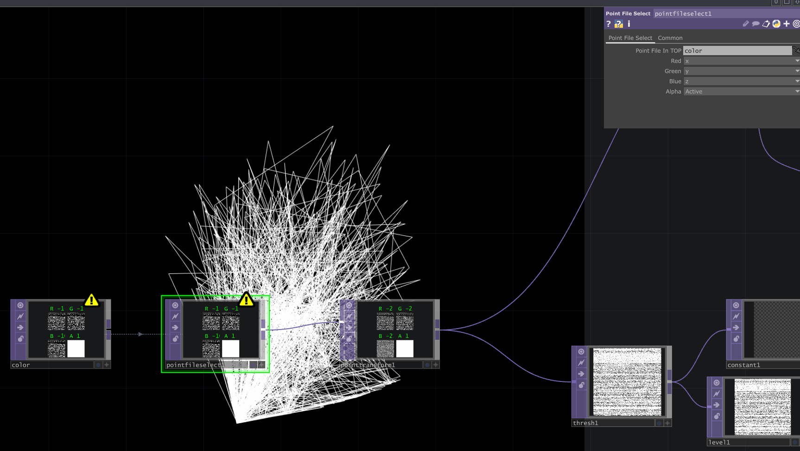Image resolution: width=800 pixels, height=451 pixels.
Task: Toggle bypass flag on thresh1 node
Action: point(581,363)
